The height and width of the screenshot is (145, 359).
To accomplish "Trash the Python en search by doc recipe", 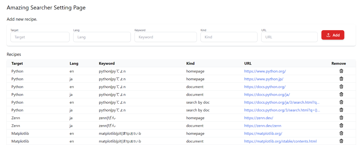I will (x=341, y=102).
